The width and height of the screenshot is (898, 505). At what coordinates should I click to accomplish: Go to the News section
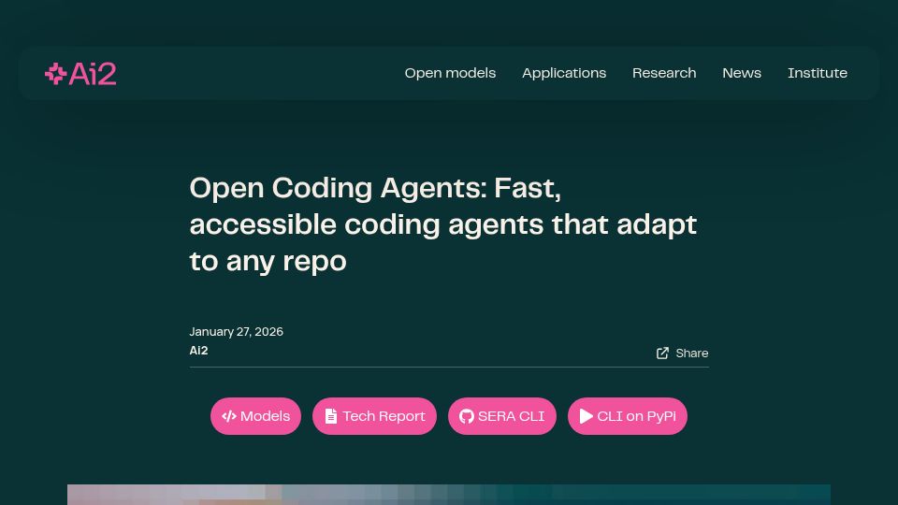pyautogui.click(x=742, y=73)
